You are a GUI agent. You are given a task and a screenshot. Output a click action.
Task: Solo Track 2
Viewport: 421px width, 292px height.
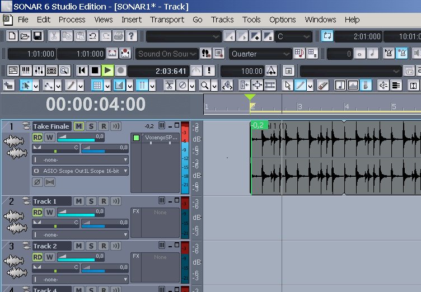pos(91,246)
